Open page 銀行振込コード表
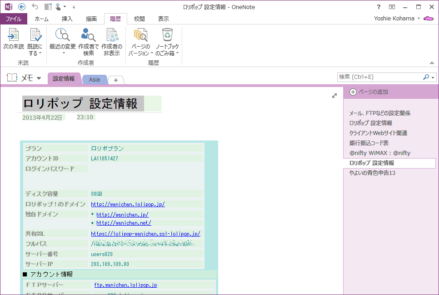The image size is (439, 295). pos(369,143)
